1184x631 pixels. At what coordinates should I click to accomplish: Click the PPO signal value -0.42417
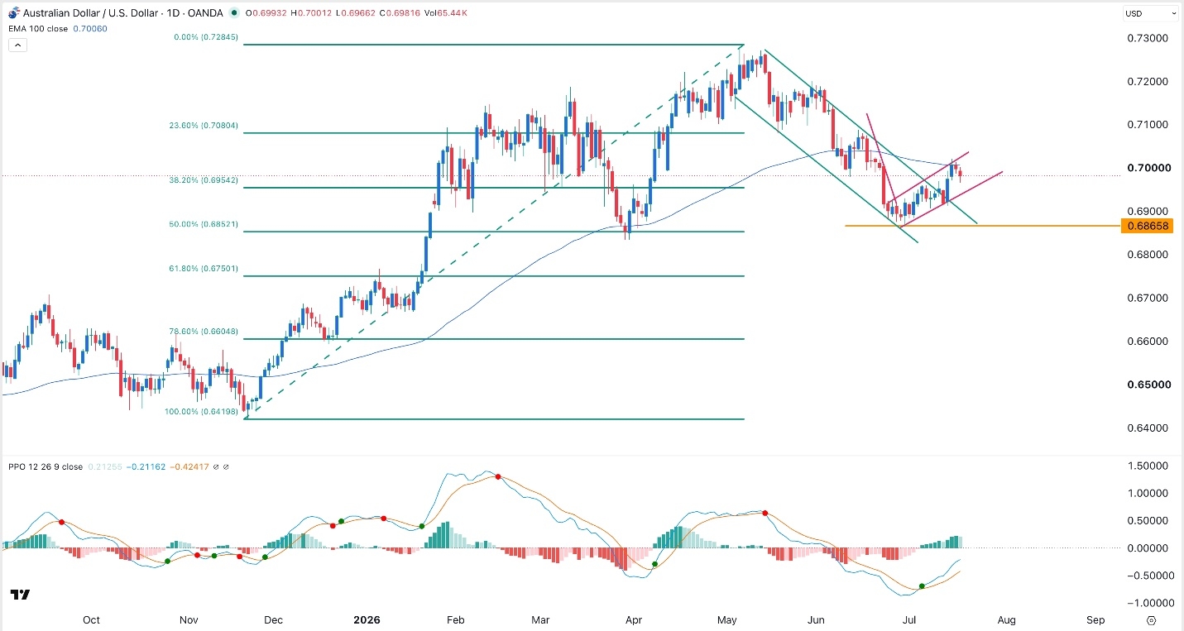coord(189,466)
